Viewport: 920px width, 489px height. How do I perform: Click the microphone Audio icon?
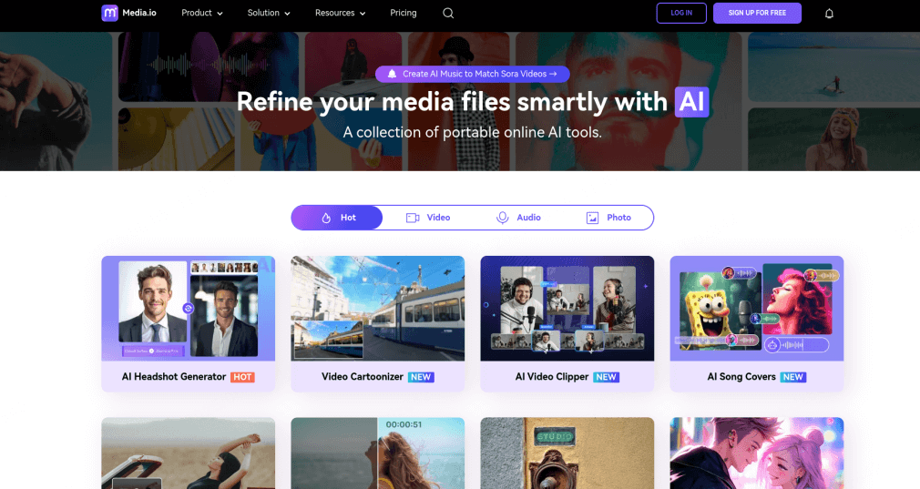click(502, 218)
